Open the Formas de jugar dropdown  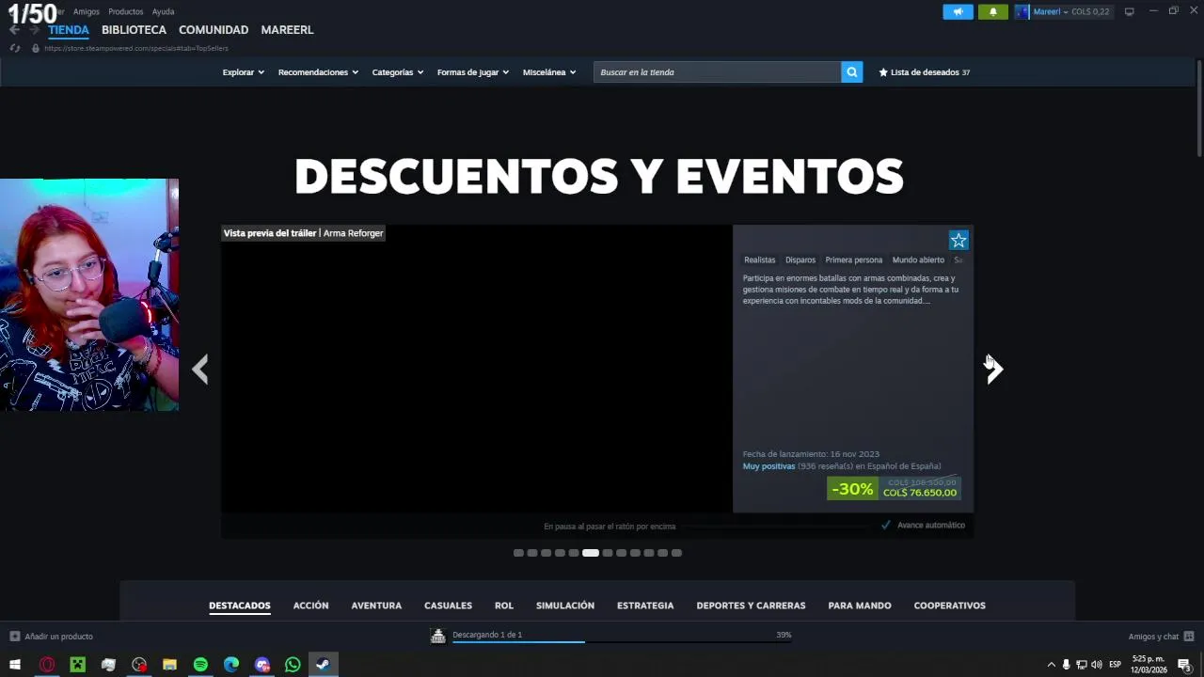coord(473,72)
